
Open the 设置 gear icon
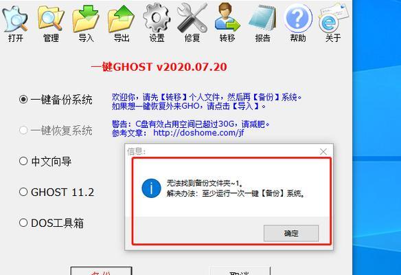(157, 18)
